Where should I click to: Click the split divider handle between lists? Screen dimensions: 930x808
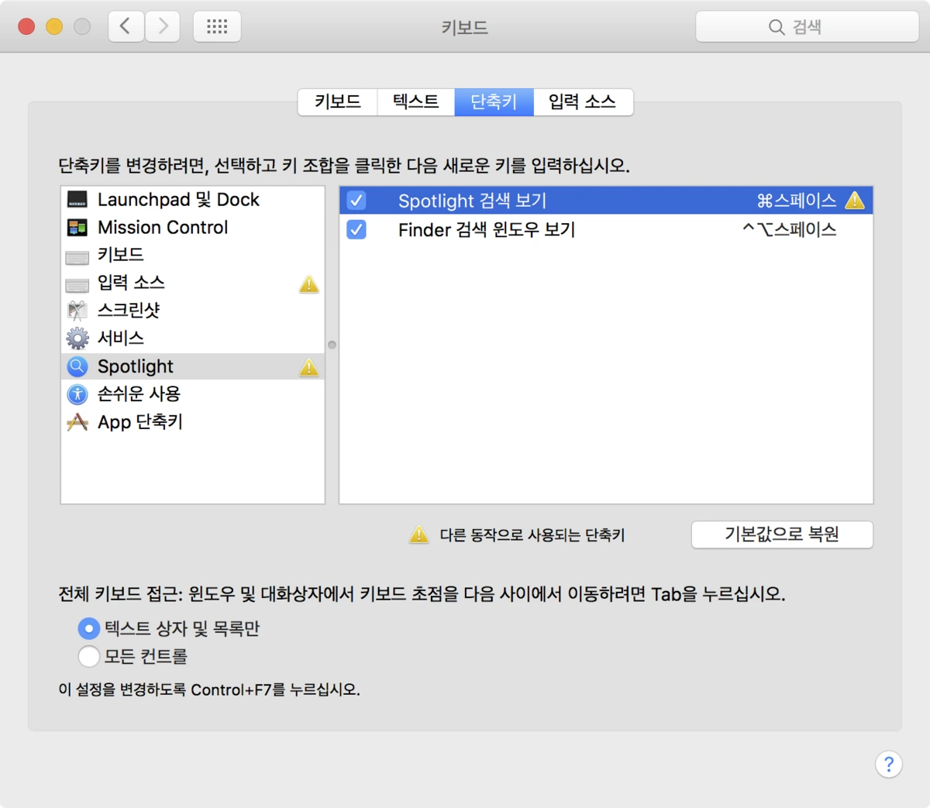[332, 345]
